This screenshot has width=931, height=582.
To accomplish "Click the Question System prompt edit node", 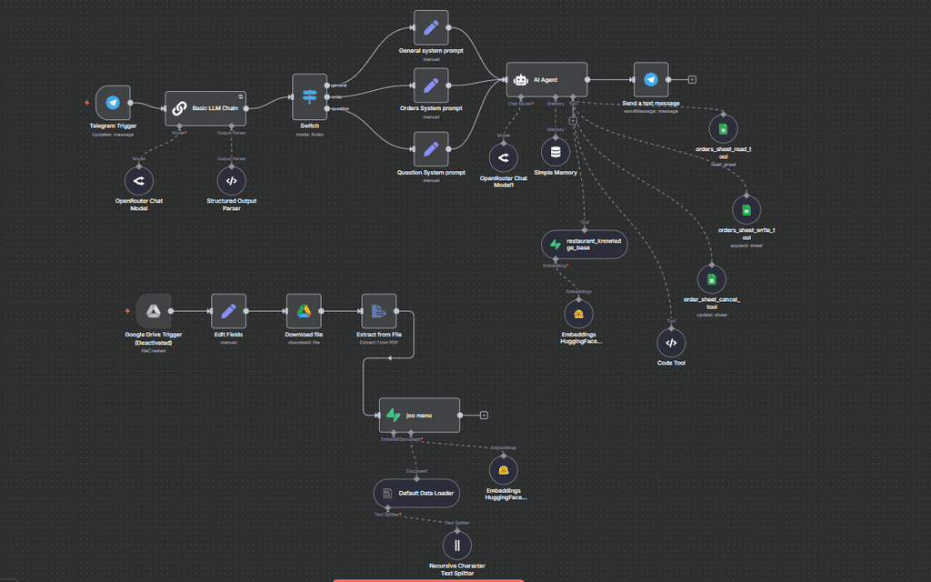I will click(x=431, y=149).
